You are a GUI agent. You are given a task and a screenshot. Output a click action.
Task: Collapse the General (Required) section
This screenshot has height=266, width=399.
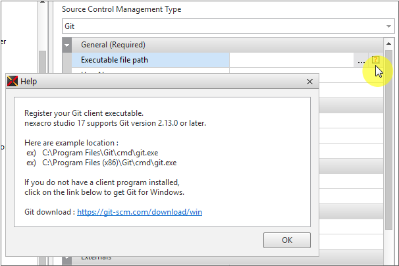[x=67, y=45]
